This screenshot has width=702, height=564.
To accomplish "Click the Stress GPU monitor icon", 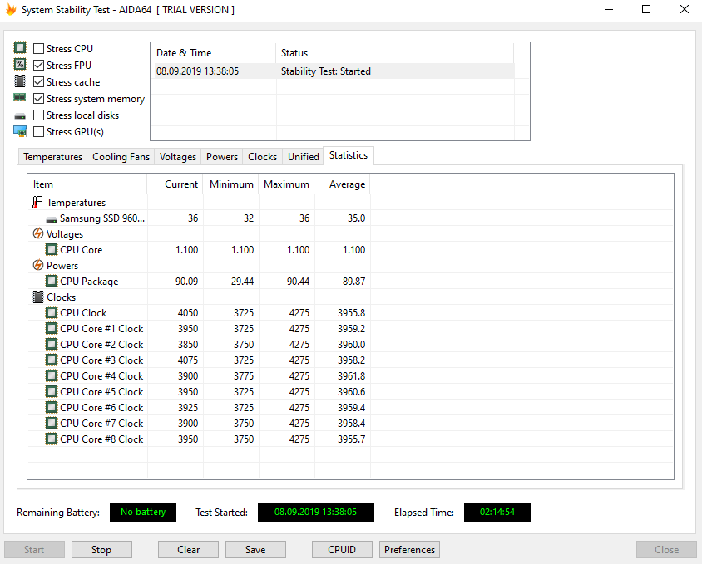I will 20,131.
